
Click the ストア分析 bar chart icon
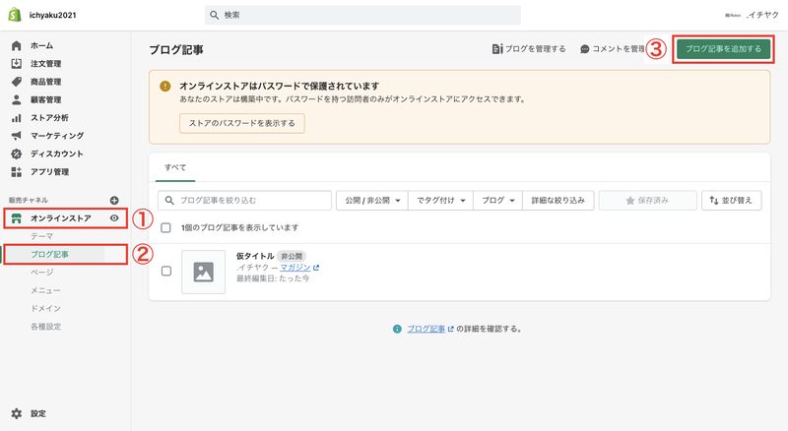click(17, 118)
